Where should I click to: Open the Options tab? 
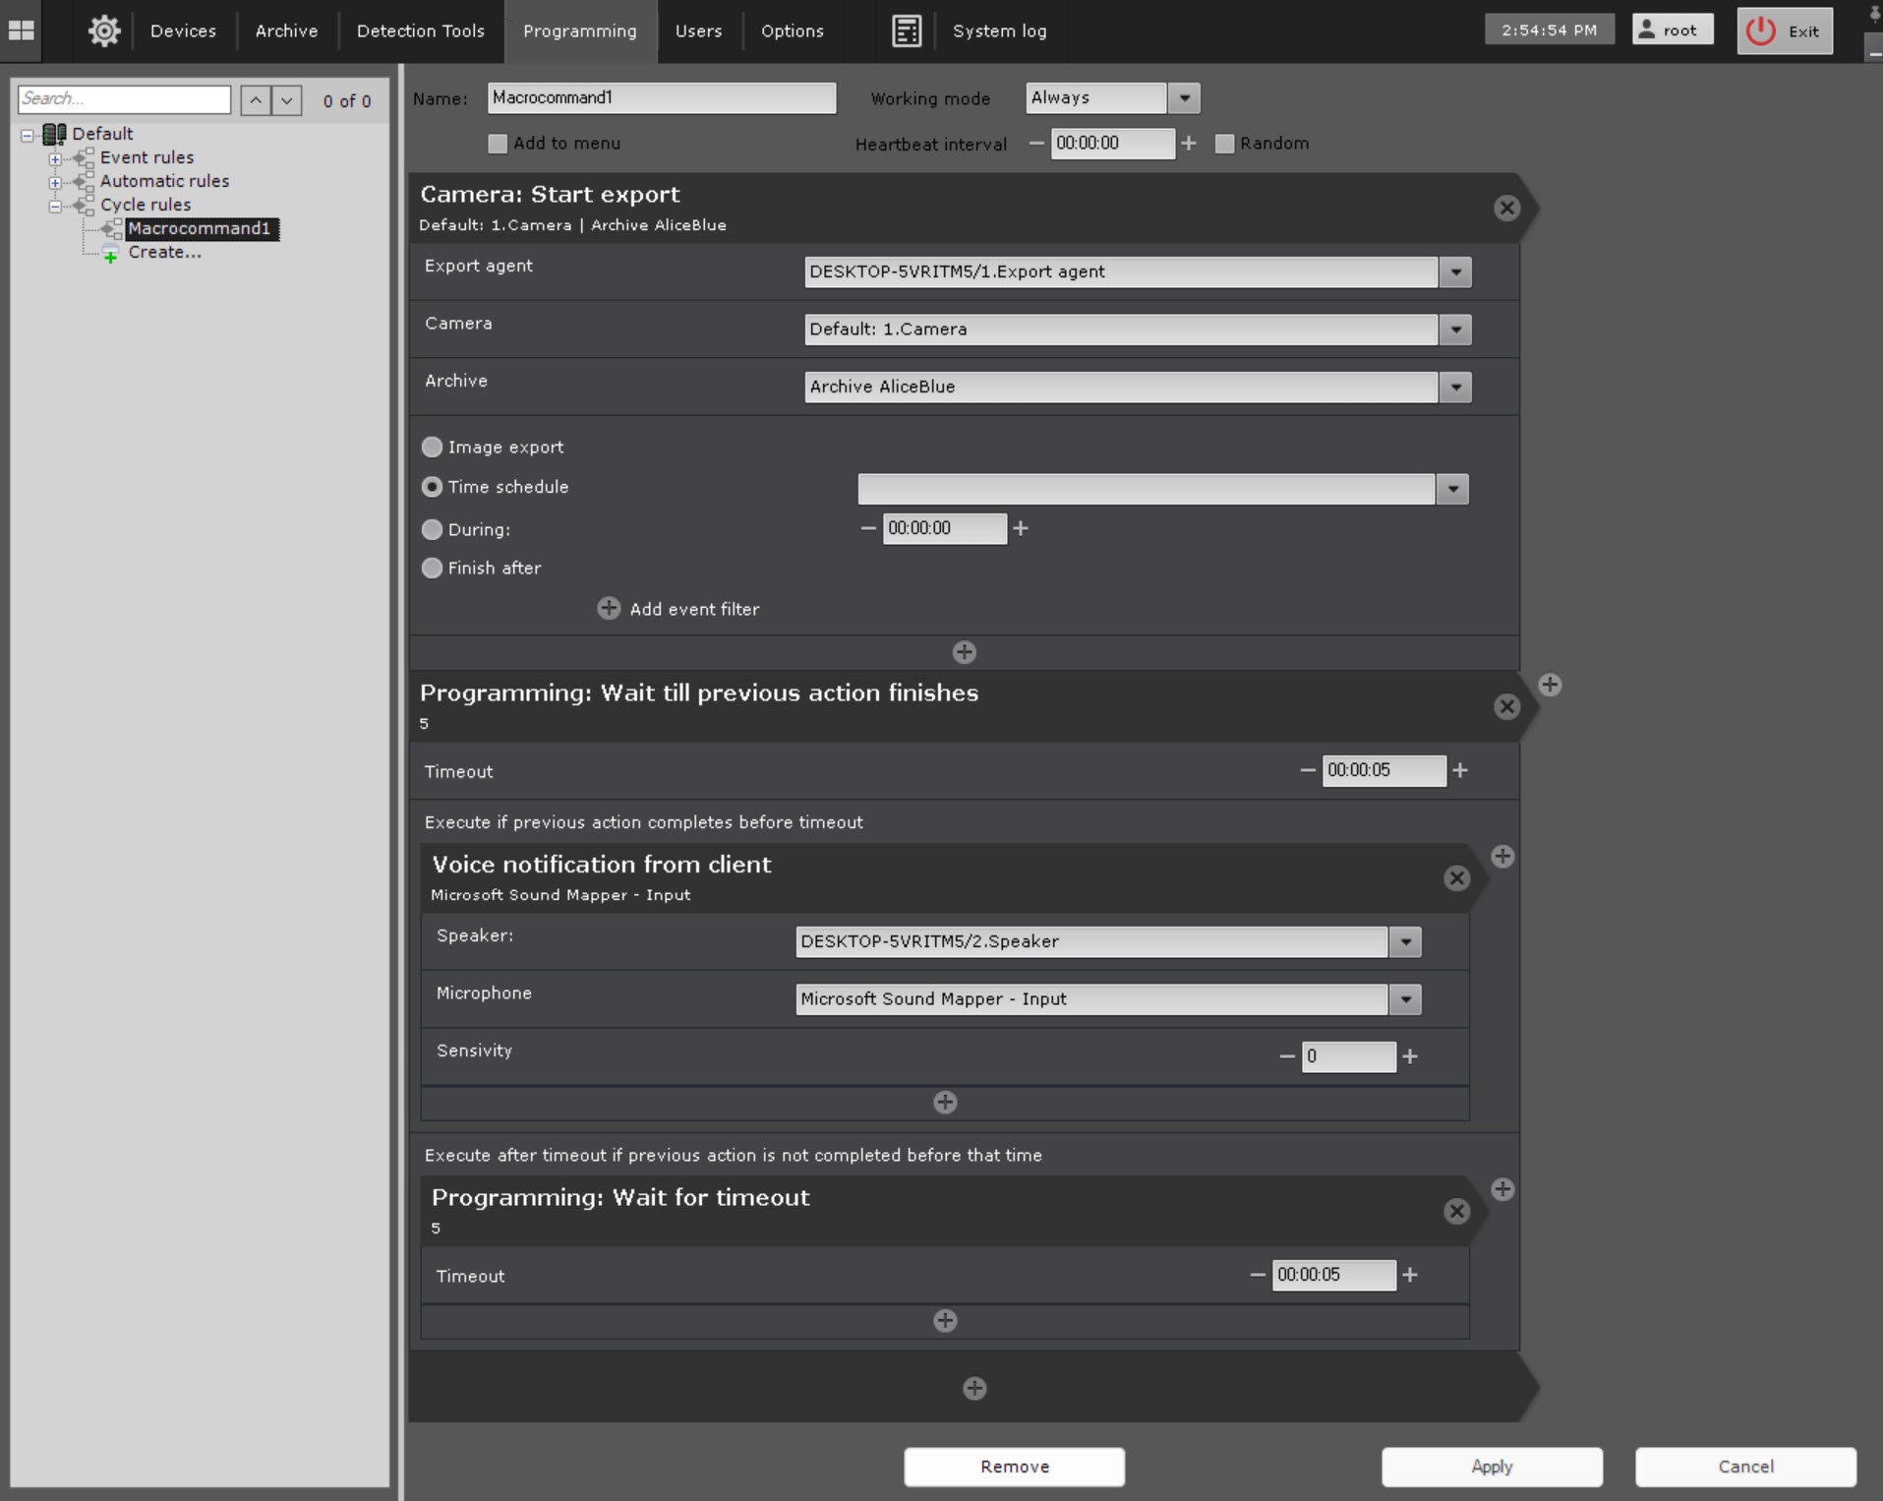pos(793,30)
